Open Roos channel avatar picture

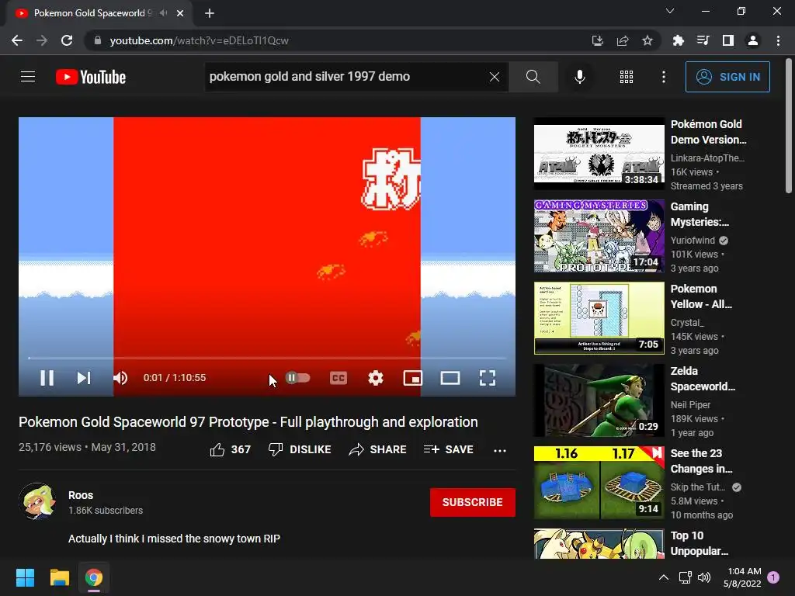37,502
